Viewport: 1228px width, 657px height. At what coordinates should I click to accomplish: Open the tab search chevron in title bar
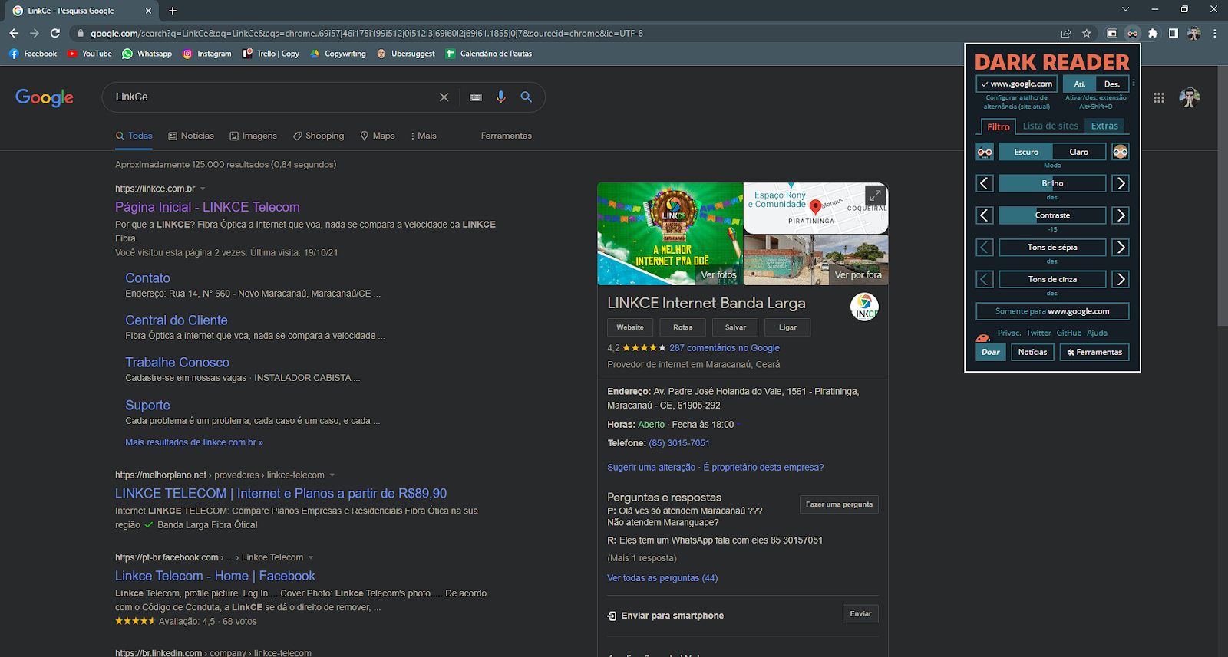[1125, 10]
